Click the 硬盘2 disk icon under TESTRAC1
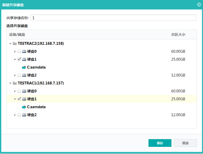This screenshot has width=203, height=154. (x=24, y=115)
